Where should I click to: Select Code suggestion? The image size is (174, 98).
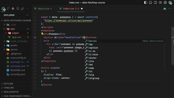pos(125,68)
